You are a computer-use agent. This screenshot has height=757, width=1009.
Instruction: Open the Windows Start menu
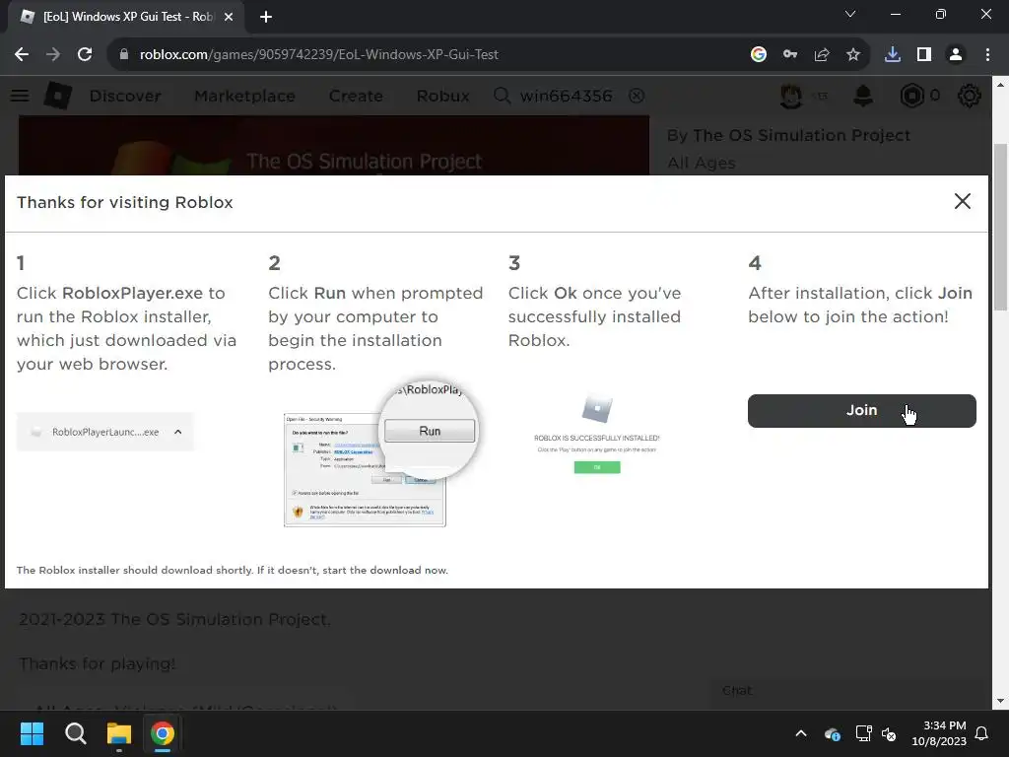tap(33, 733)
